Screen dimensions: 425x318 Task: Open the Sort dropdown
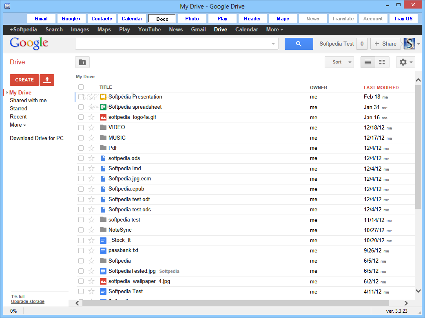pos(339,62)
